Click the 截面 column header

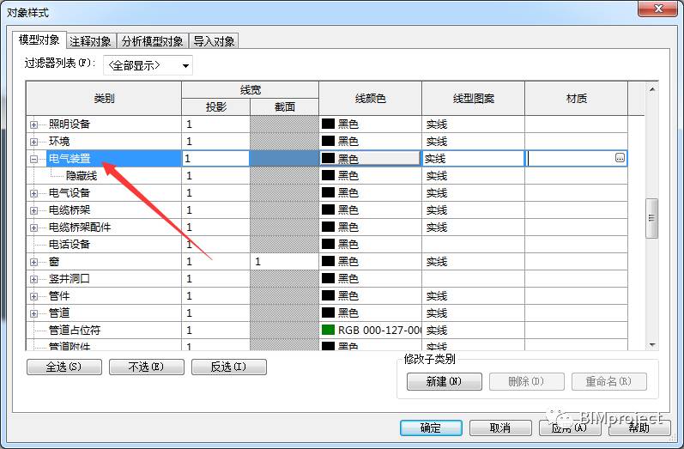284,107
